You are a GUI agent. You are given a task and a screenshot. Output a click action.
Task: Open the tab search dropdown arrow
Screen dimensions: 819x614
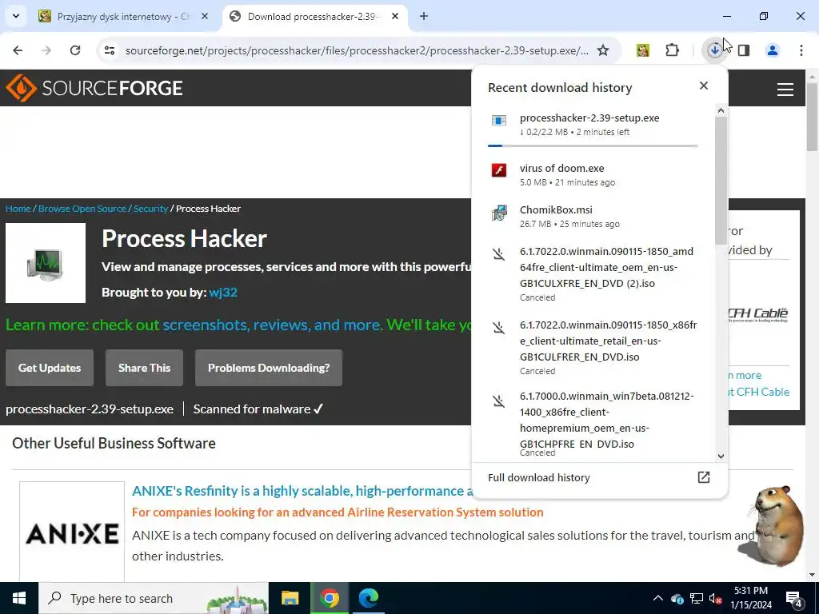click(x=16, y=16)
